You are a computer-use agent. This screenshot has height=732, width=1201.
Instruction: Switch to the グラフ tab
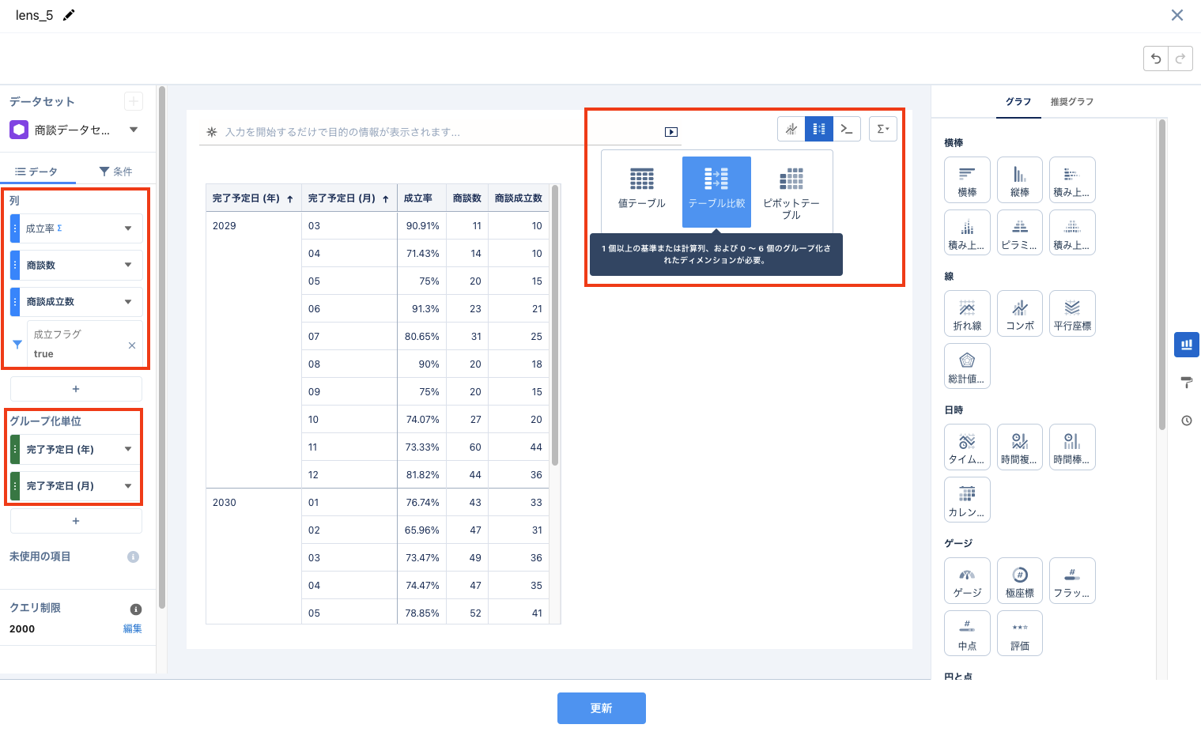[1018, 102]
